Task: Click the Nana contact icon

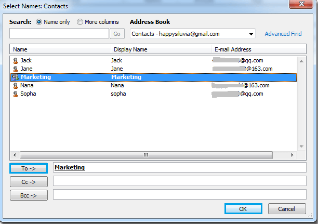Action: (x=16, y=85)
